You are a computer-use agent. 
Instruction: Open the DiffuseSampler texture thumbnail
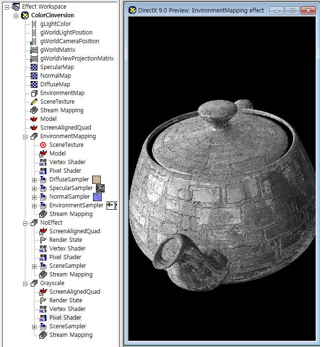click(96, 179)
